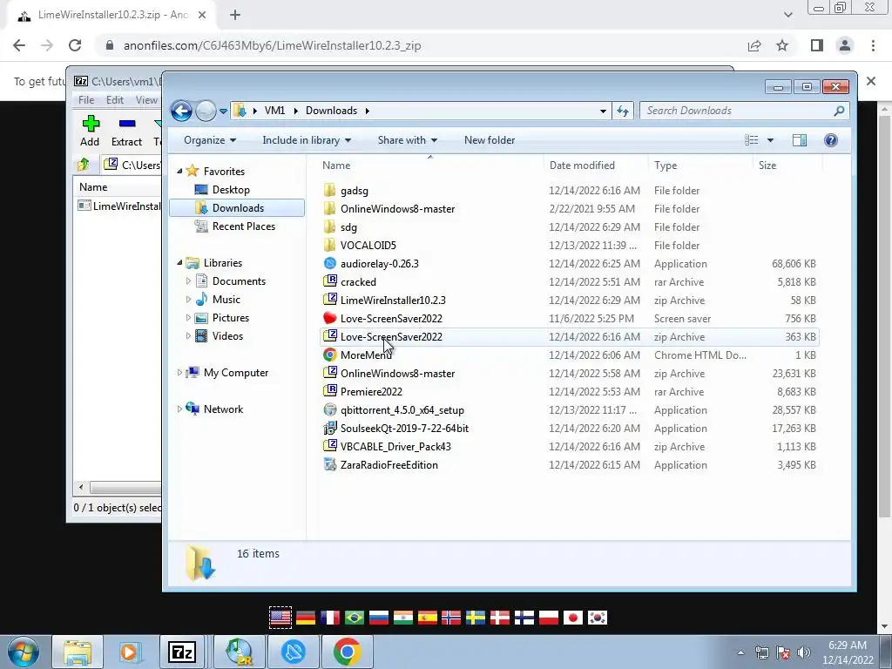892x669 pixels.
Task: Click the Chrome address bar URL
Action: 272,46
